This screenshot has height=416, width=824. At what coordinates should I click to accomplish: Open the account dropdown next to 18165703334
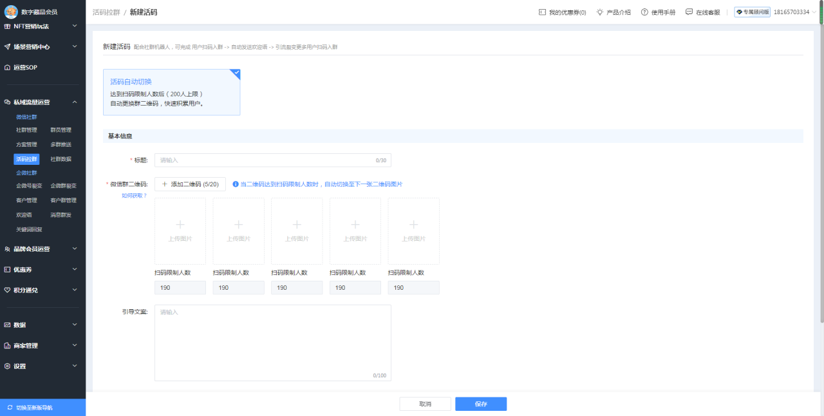pyautogui.click(x=814, y=12)
